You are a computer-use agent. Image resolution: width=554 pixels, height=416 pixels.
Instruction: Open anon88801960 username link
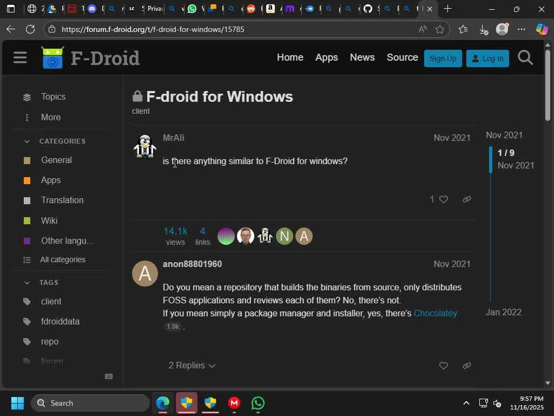192,264
